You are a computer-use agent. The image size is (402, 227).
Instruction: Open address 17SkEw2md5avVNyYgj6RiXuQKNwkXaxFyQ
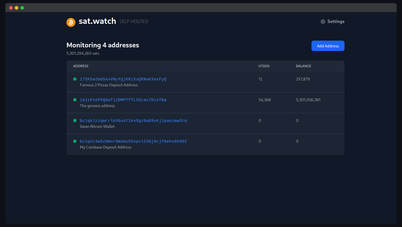(123, 79)
